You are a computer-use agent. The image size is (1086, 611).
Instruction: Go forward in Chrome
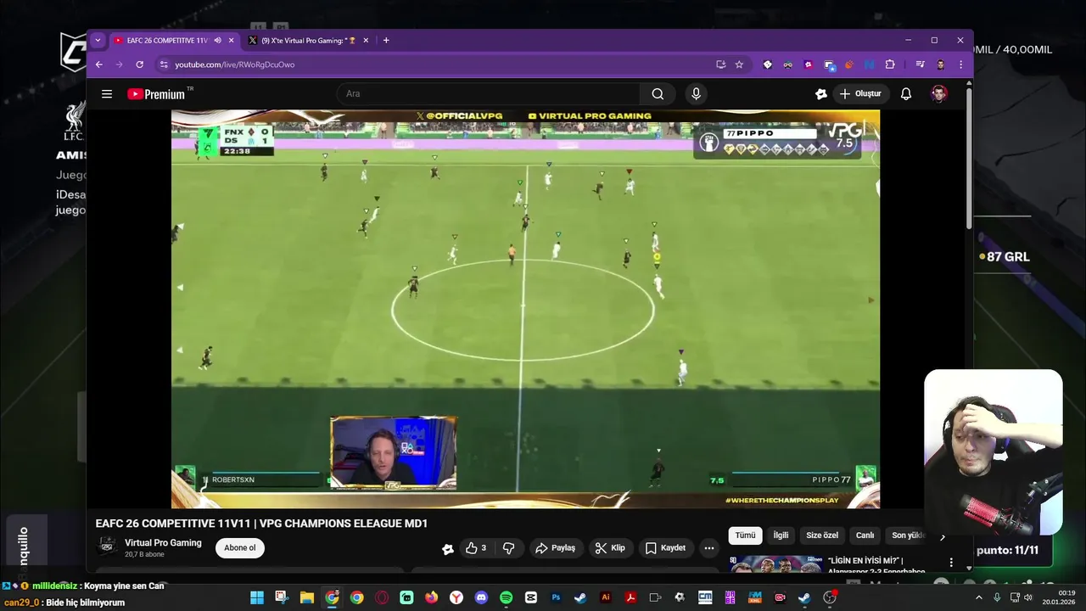tap(119, 64)
